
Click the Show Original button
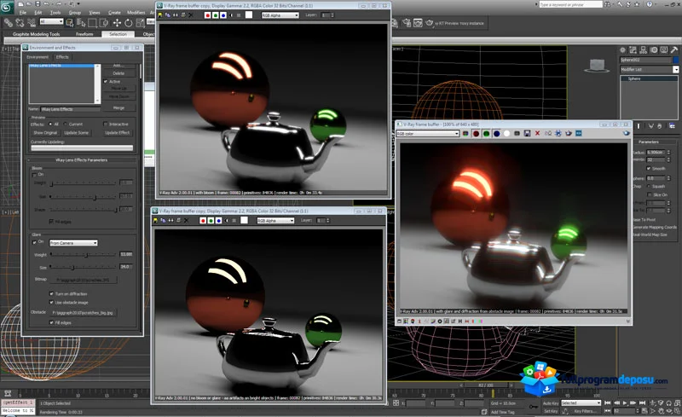(x=45, y=133)
